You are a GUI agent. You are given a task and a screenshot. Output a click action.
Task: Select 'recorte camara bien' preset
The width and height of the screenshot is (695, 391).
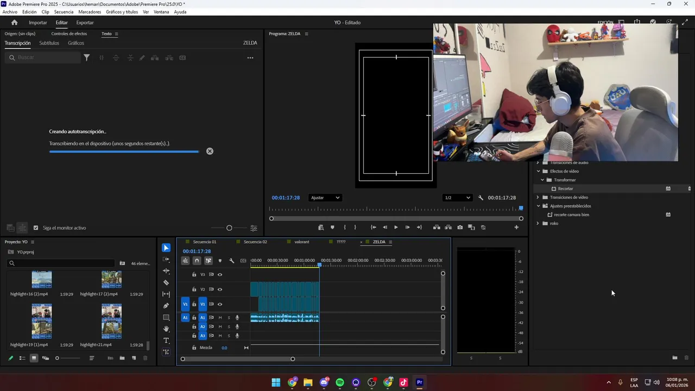(x=571, y=215)
